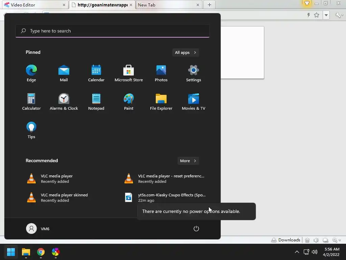Open the clock showing 5:56 AM

point(332,252)
